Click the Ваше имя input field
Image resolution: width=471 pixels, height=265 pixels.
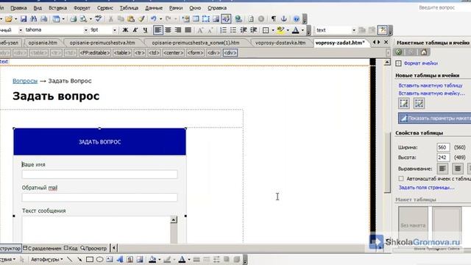click(99, 174)
